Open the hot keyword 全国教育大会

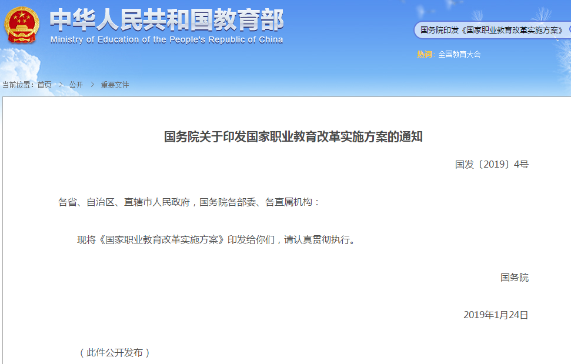[459, 54]
